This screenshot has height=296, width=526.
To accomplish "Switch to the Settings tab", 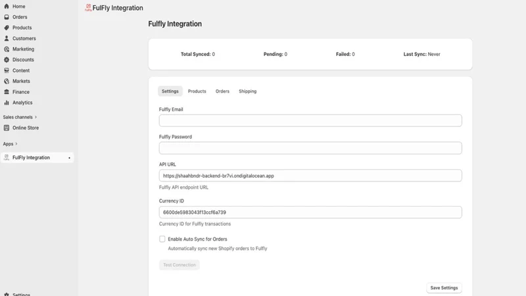I will click(170, 91).
